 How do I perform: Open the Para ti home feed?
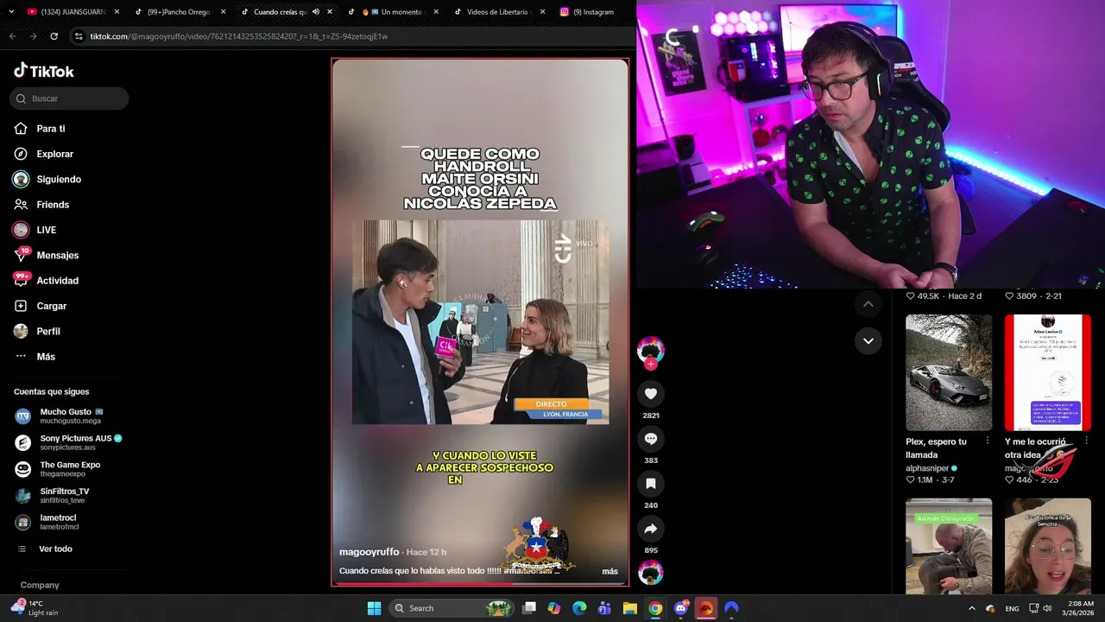click(x=50, y=129)
